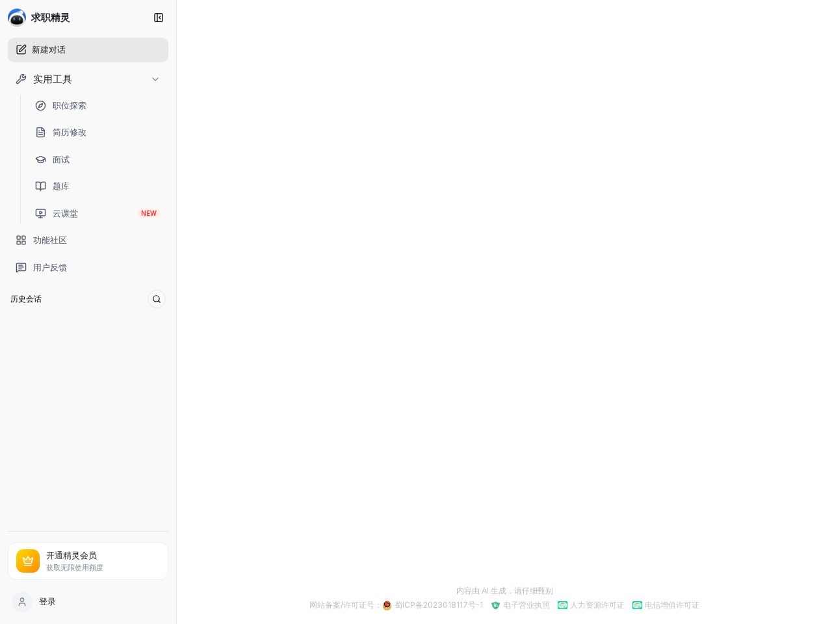Screen dimensions: 832x624
Task: Collapse 实用工具 using the chevron arrow
Action: 155,79
